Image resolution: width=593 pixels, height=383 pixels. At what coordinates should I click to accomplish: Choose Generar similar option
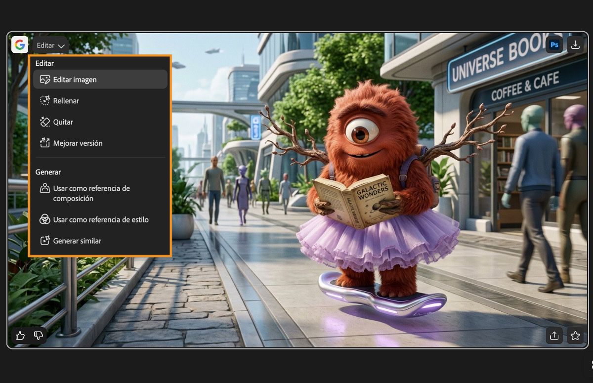tap(100, 241)
